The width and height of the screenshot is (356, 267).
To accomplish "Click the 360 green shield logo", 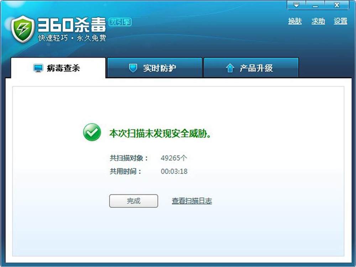I will coord(22,29).
